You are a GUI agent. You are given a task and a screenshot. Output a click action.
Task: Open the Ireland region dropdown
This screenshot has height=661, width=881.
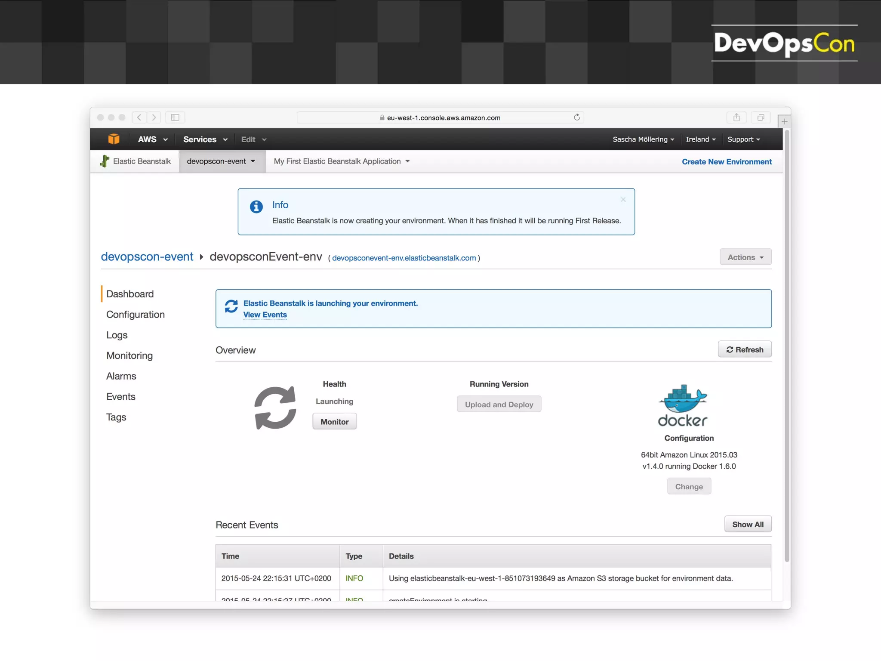700,139
